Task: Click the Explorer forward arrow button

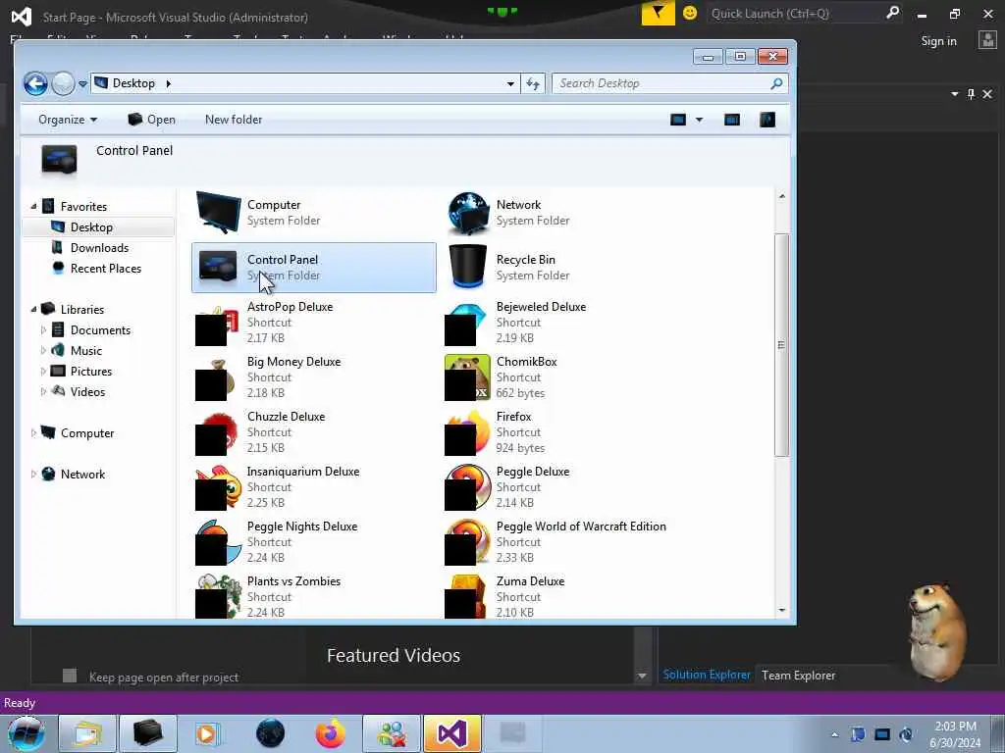Action: tap(63, 83)
